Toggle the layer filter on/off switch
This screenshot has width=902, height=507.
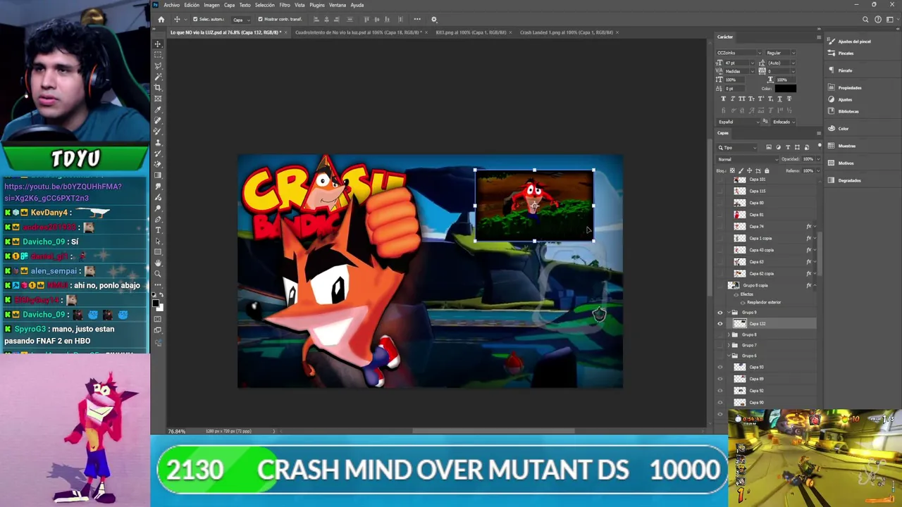pyautogui.click(x=819, y=146)
